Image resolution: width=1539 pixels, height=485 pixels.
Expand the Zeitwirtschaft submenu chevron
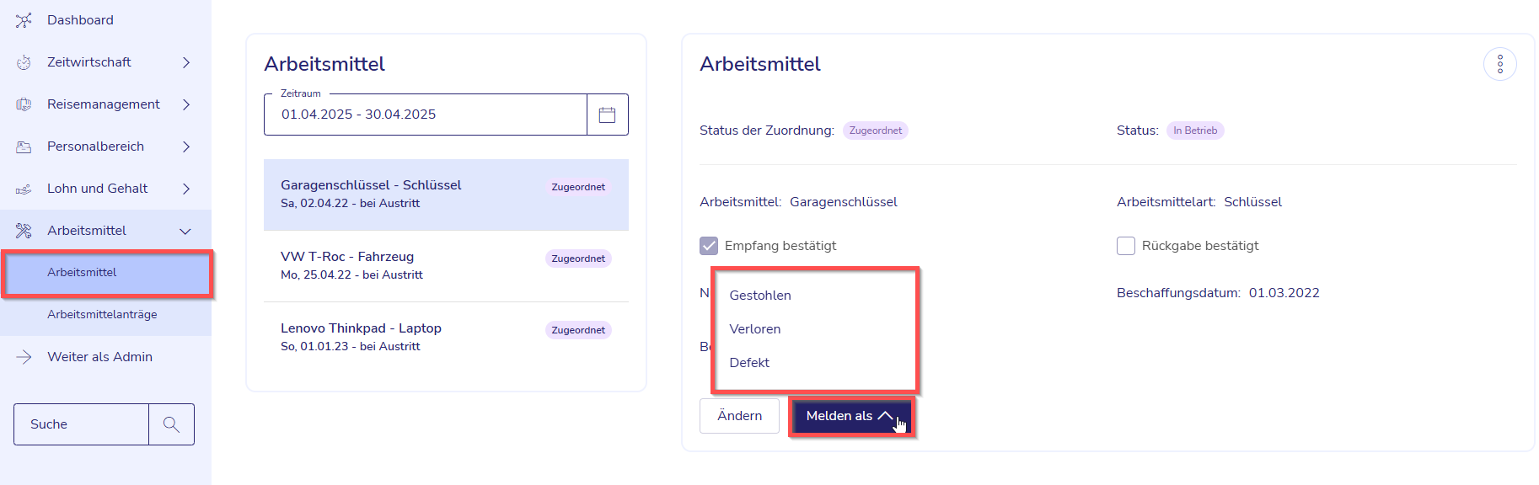(x=186, y=62)
